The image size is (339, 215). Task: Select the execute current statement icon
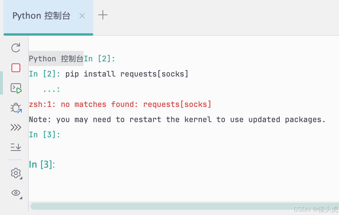coord(16,87)
